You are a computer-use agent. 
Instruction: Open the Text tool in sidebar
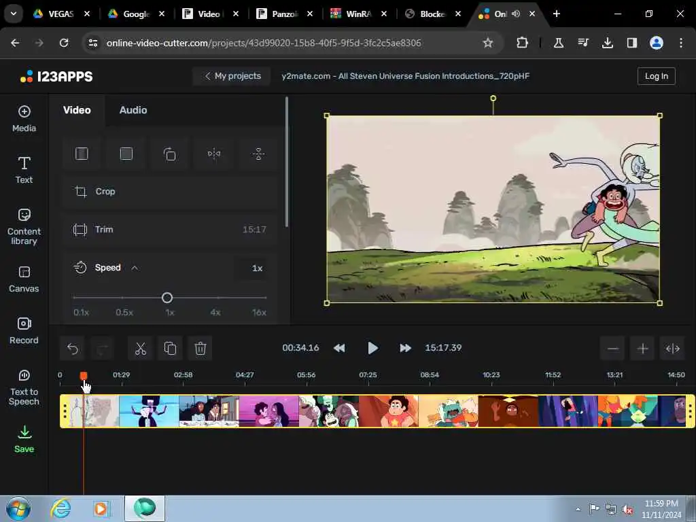click(24, 170)
